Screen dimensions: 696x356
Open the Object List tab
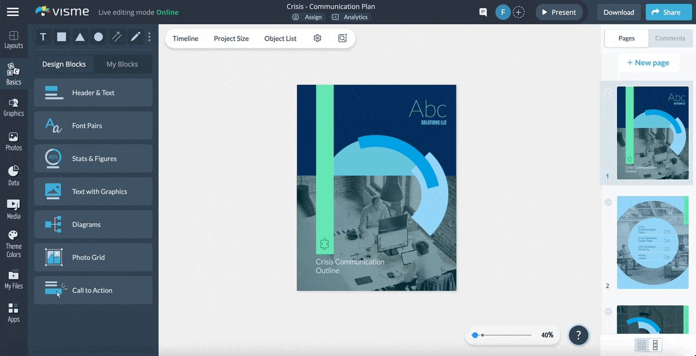(x=280, y=38)
